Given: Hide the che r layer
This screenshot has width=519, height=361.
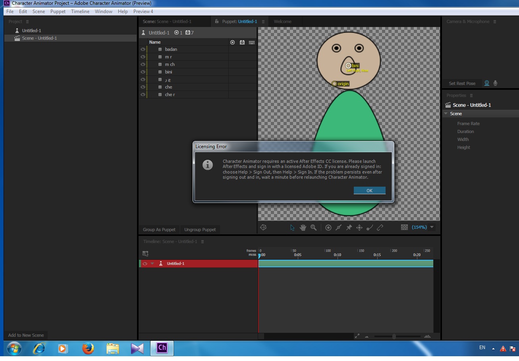Looking at the screenshot, I should click(x=143, y=95).
